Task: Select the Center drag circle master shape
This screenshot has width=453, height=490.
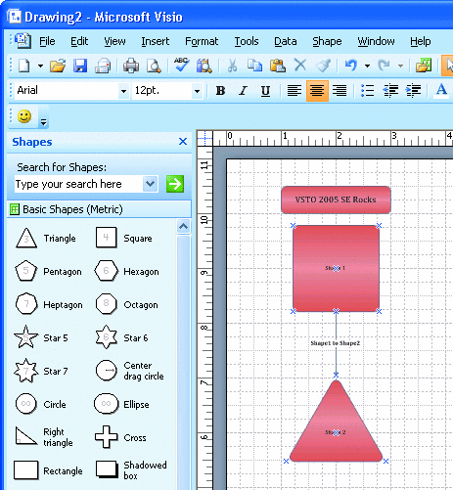Action: [129, 371]
